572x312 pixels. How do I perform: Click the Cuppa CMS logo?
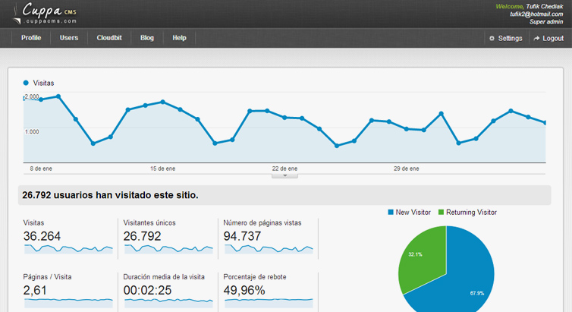click(45, 14)
